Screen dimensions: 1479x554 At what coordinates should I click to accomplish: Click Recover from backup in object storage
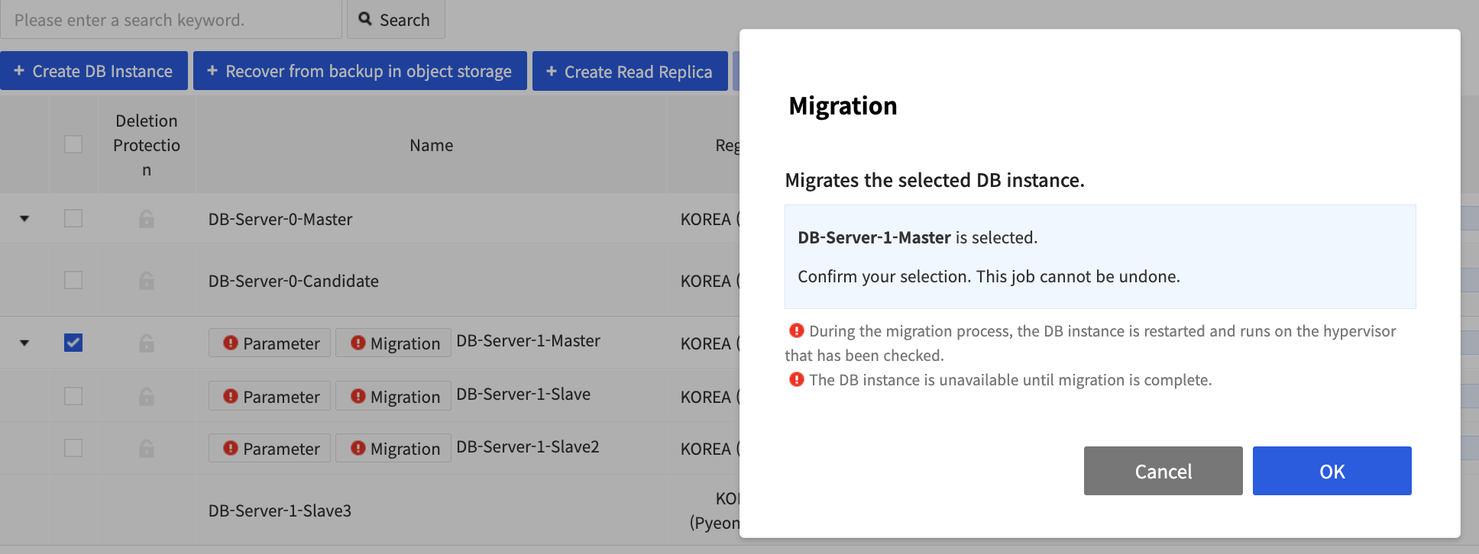coord(360,71)
